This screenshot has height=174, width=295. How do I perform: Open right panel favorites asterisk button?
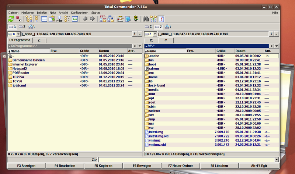coord(271,46)
